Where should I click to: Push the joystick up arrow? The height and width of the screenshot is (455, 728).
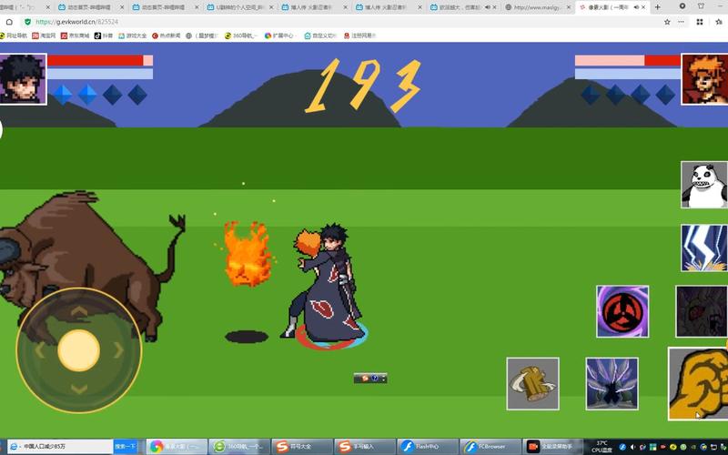coord(79,310)
